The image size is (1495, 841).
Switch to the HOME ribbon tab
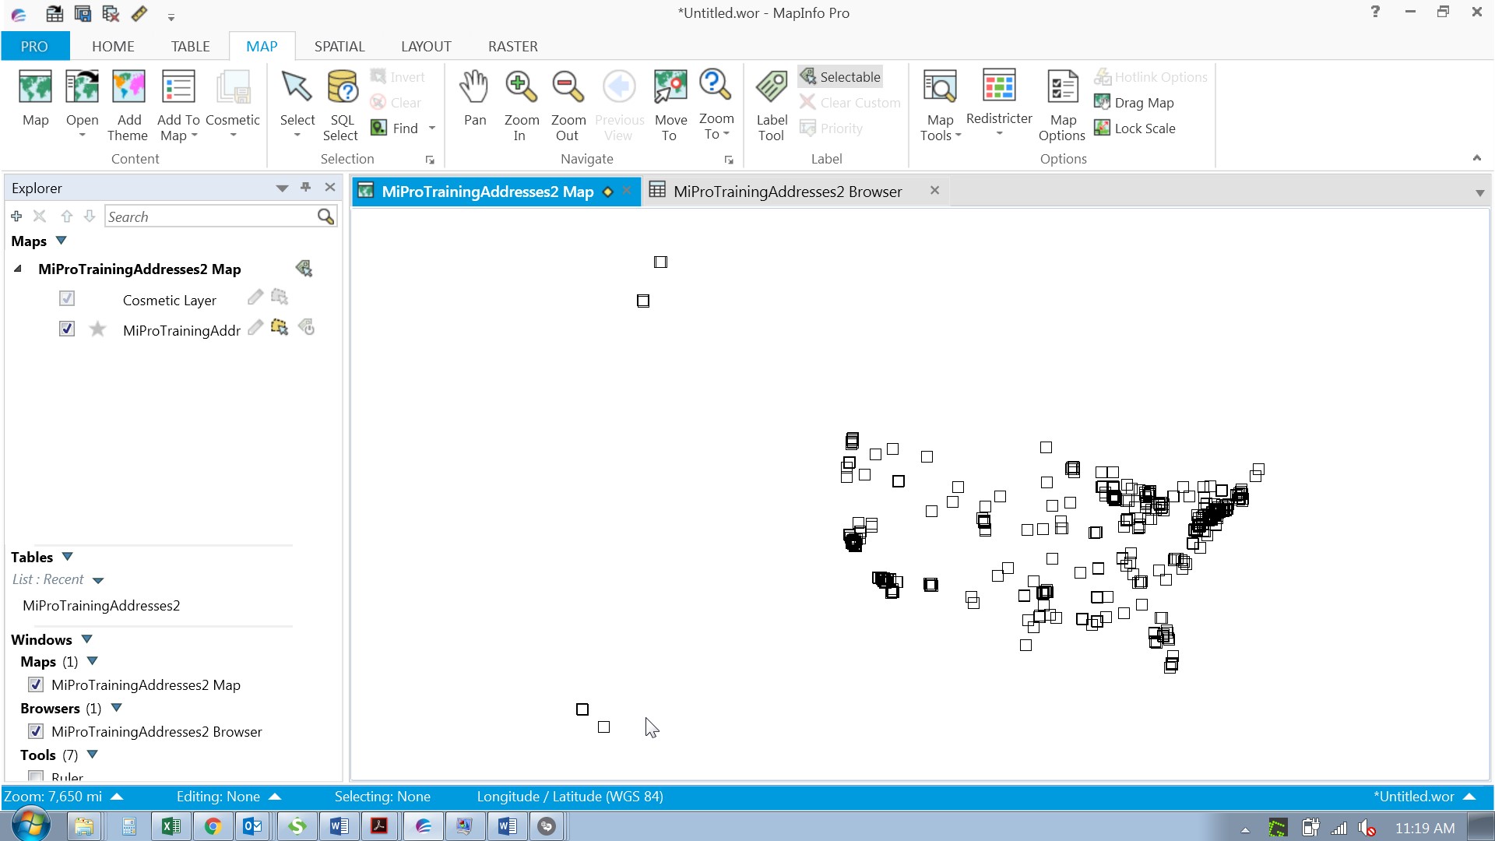(x=113, y=46)
